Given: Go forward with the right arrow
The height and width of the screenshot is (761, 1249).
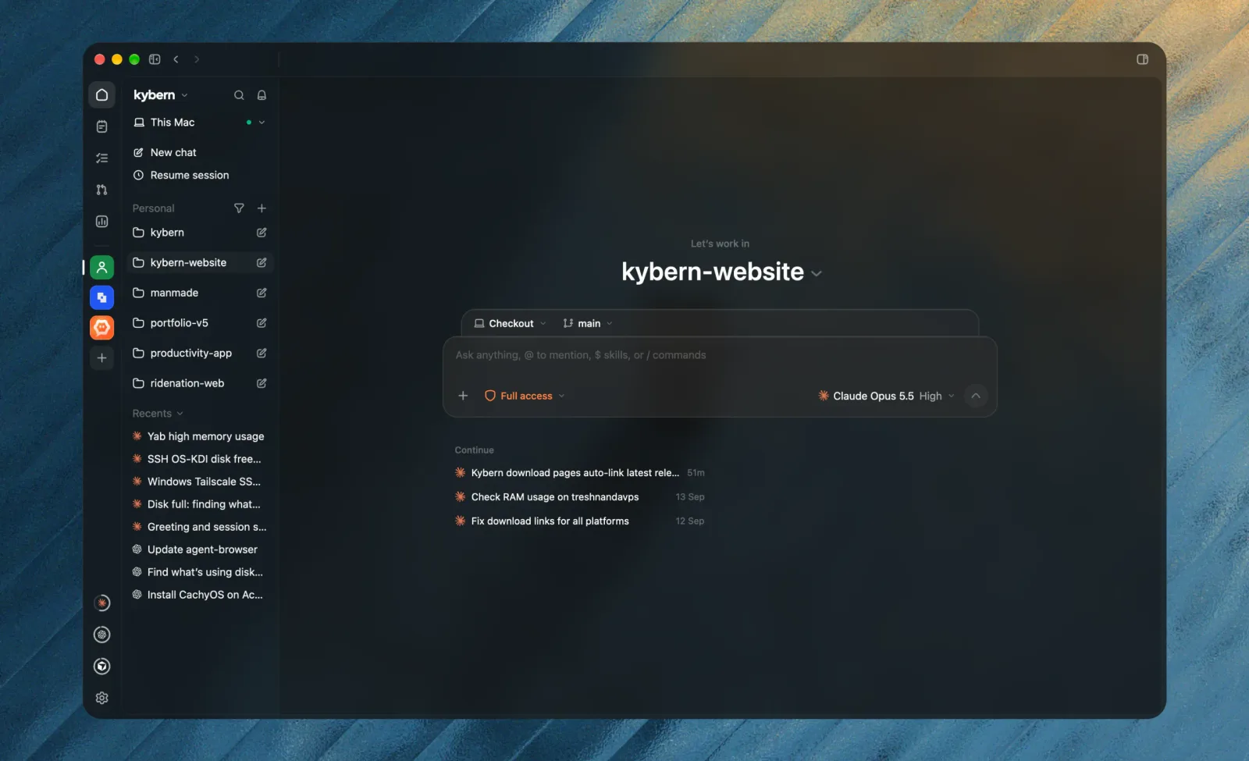Looking at the screenshot, I should pos(197,59).
